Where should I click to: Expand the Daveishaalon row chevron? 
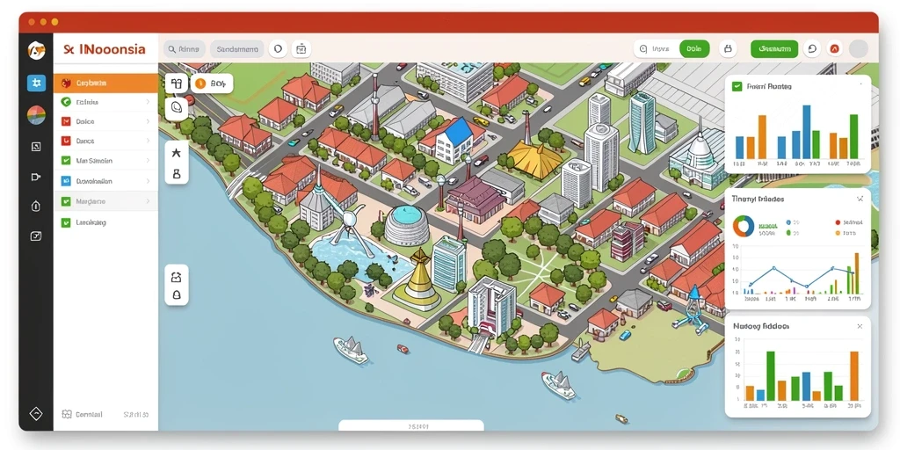(148, 181)
